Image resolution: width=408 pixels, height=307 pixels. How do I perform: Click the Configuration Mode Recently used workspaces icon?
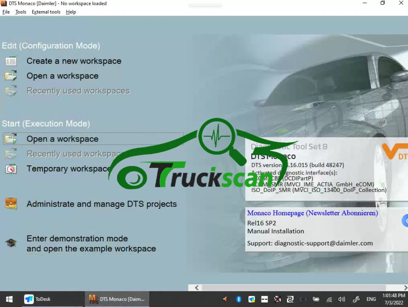click(11, 91)
